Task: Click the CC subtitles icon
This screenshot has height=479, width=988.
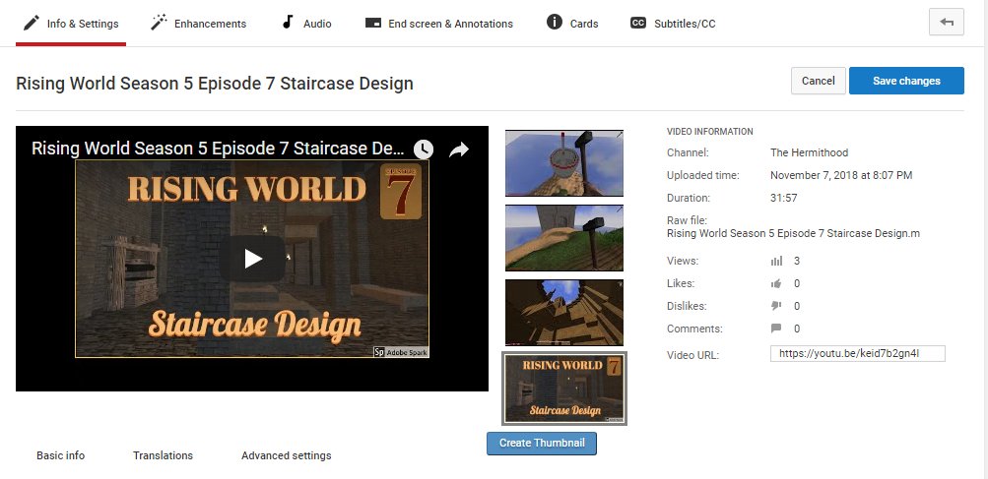Action: pos(637,24)
